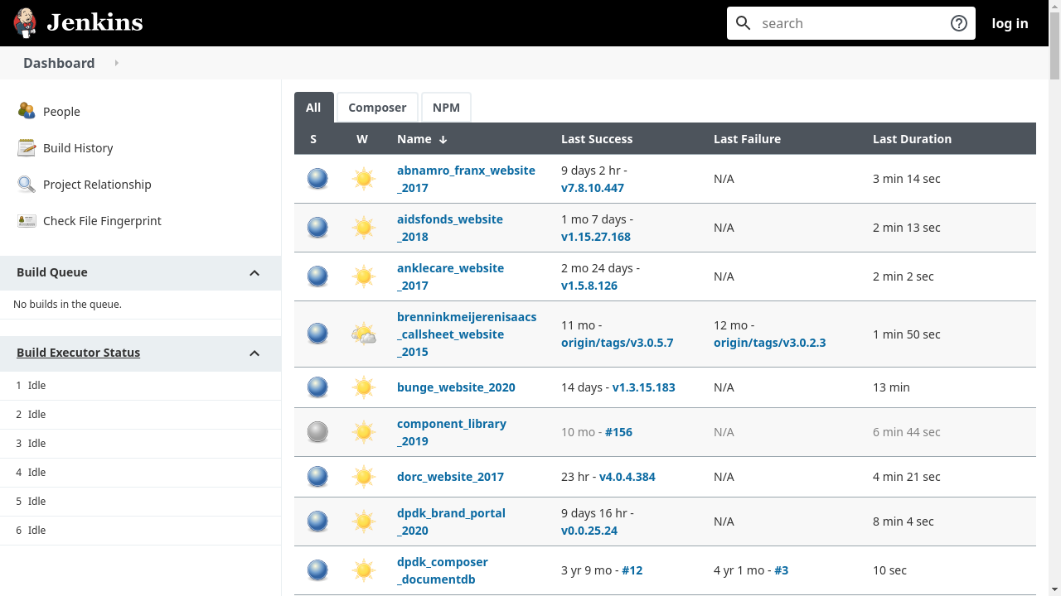Open the Dashboard breadcrumb
This screenshot has height=596, width=1061.
tap(59, 63)
